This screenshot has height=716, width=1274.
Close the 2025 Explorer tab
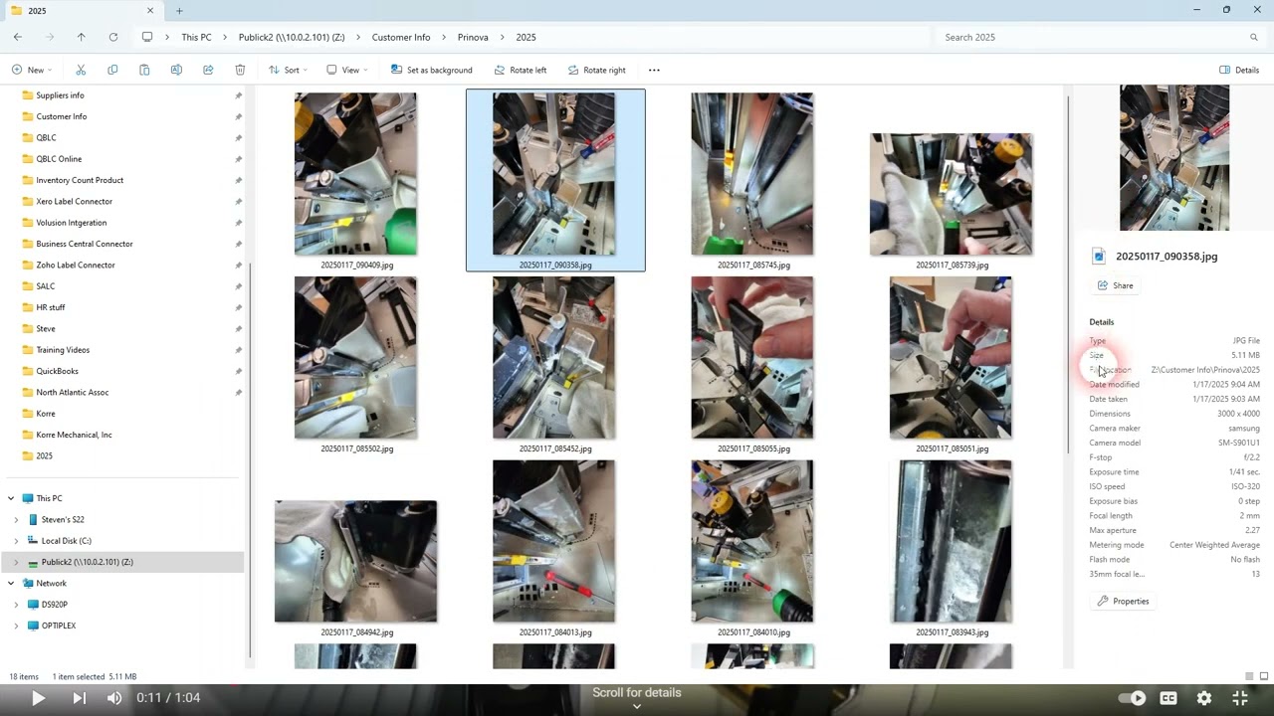(x=150, y=11)
